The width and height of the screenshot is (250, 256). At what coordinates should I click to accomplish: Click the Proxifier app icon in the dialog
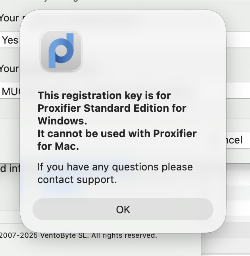pos(61,51)
